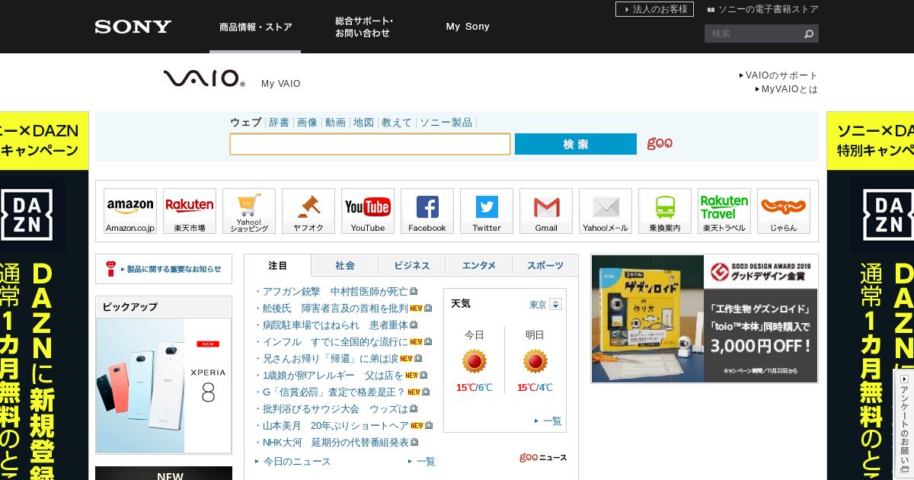Click today's sunny weather icon
Screen dimensions: 914x480
pos(475,361)
